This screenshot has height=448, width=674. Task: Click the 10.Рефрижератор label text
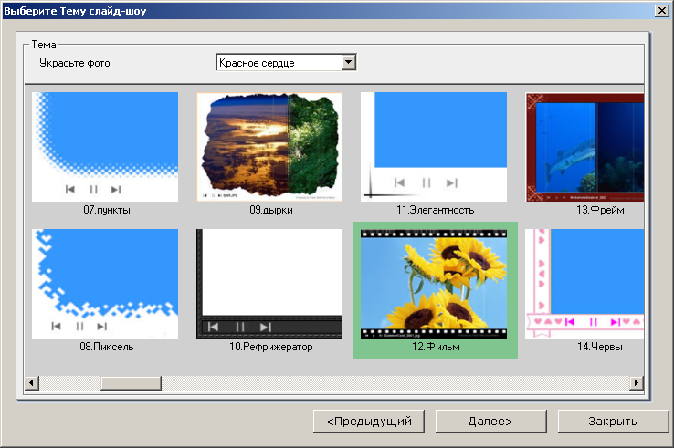pos(271,347)
